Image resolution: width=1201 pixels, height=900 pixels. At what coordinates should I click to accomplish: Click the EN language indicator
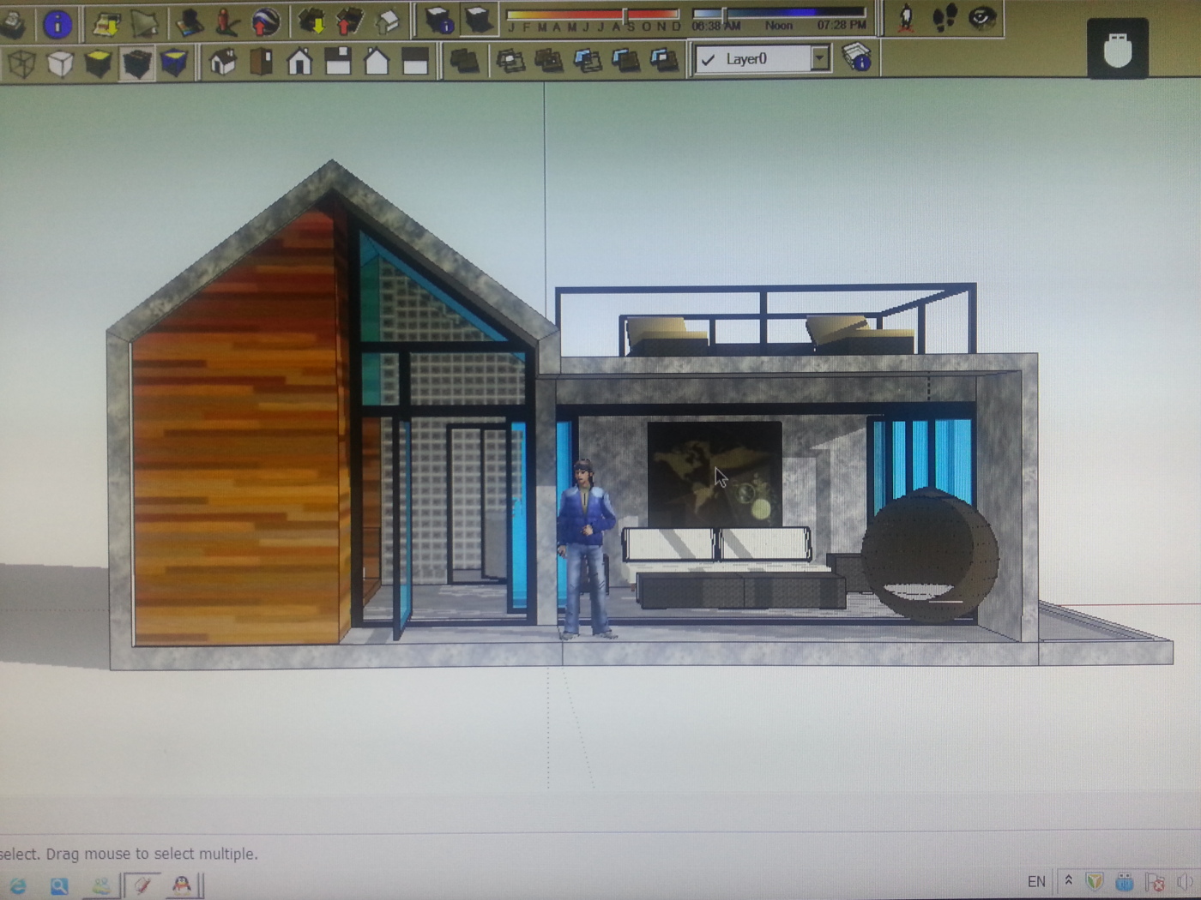pyautogui.click(x=1036, y=881)
